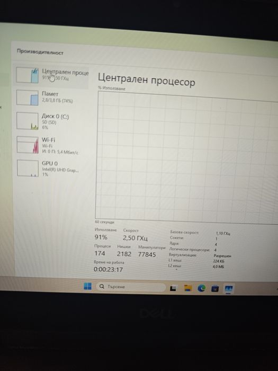Open the GPU 0 performance entry

pos(51,168)
